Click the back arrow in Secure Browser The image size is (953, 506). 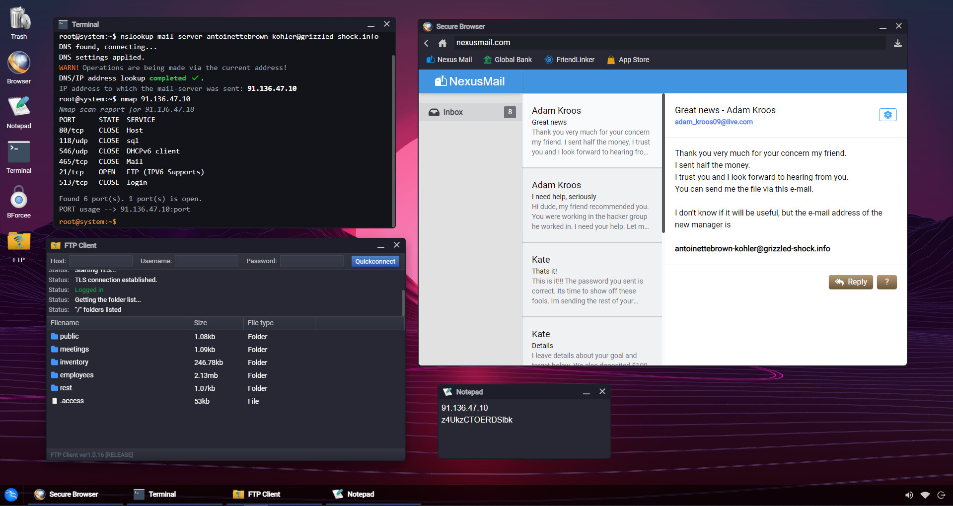pos(426,43)
